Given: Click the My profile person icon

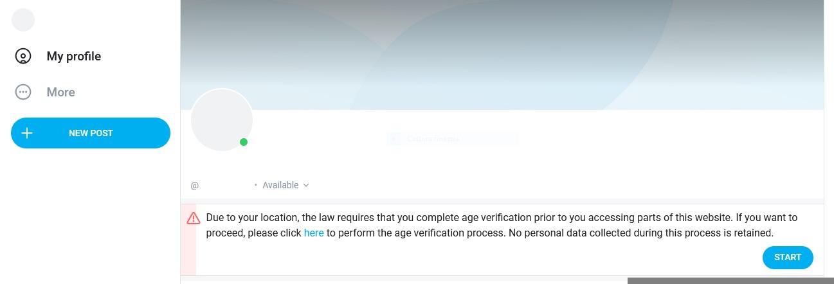Looking at the screenshot, I should (x=23, y=57).
